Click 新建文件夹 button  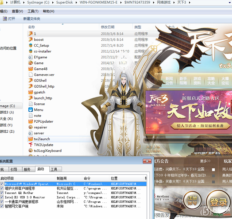click(32, 19)
